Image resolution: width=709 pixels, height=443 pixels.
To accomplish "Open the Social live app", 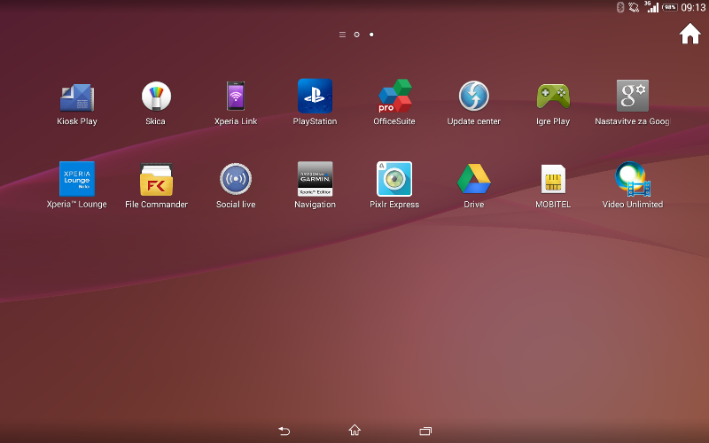I will click(x=236, y=179).
